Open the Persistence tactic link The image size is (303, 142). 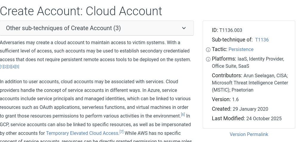pos(241,49)
